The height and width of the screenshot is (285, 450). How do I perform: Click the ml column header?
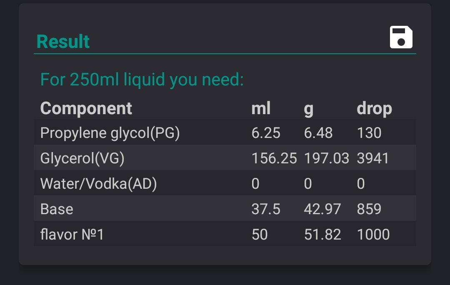click(261, 108)
